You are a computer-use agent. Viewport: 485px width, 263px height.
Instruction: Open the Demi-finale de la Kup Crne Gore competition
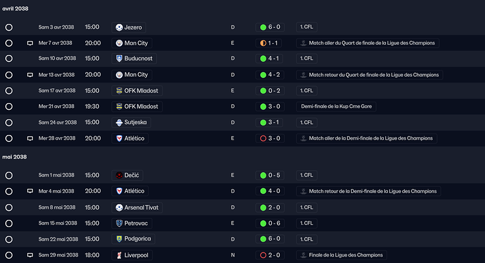point(336,107)
